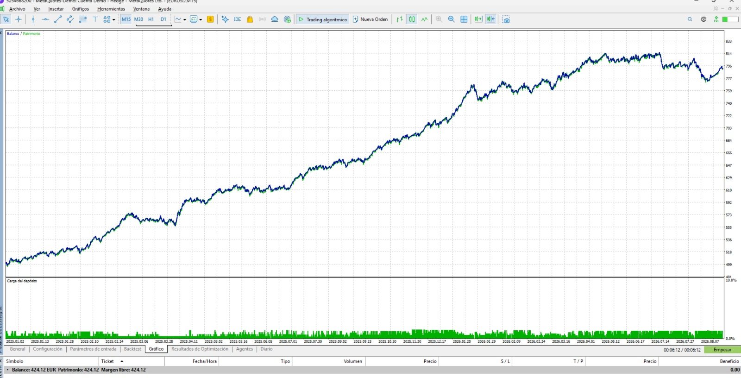Sort by the Volumen column header

click(x=329, y=361)
